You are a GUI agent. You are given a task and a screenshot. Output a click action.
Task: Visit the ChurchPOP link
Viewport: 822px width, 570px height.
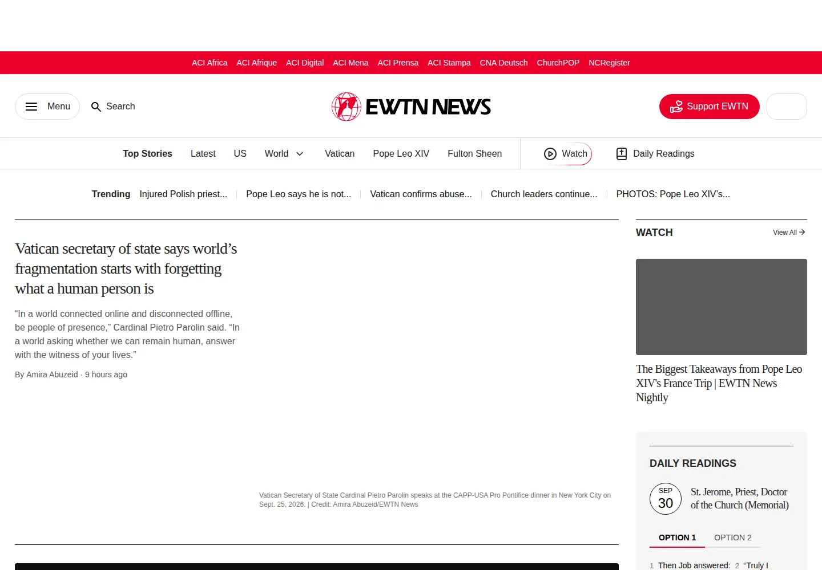[558, 63]
